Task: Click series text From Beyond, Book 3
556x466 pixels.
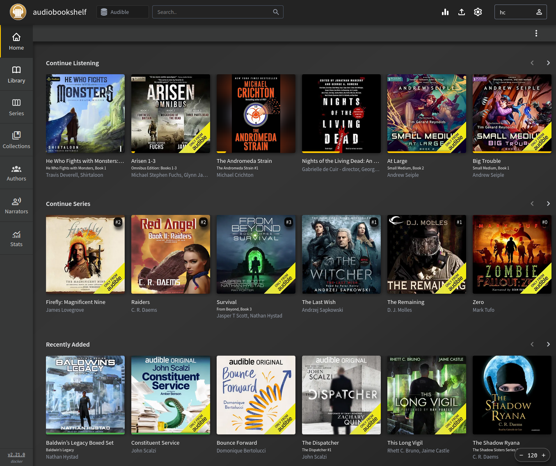Action: (x=234, y=309)
